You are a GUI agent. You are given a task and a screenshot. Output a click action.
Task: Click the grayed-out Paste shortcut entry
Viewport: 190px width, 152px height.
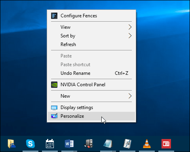(91, 65)
